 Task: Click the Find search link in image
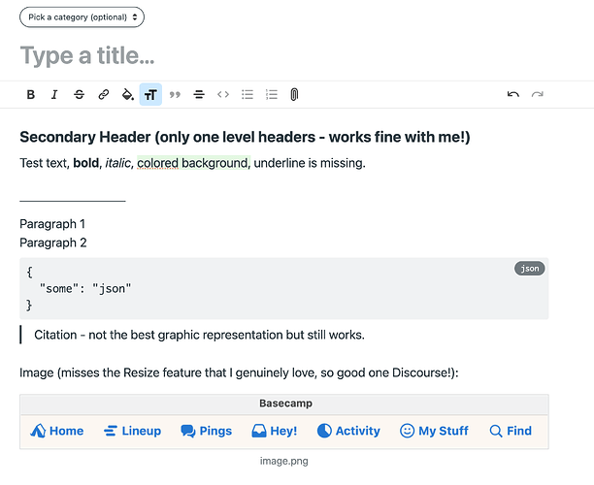[x=511, y=431]
